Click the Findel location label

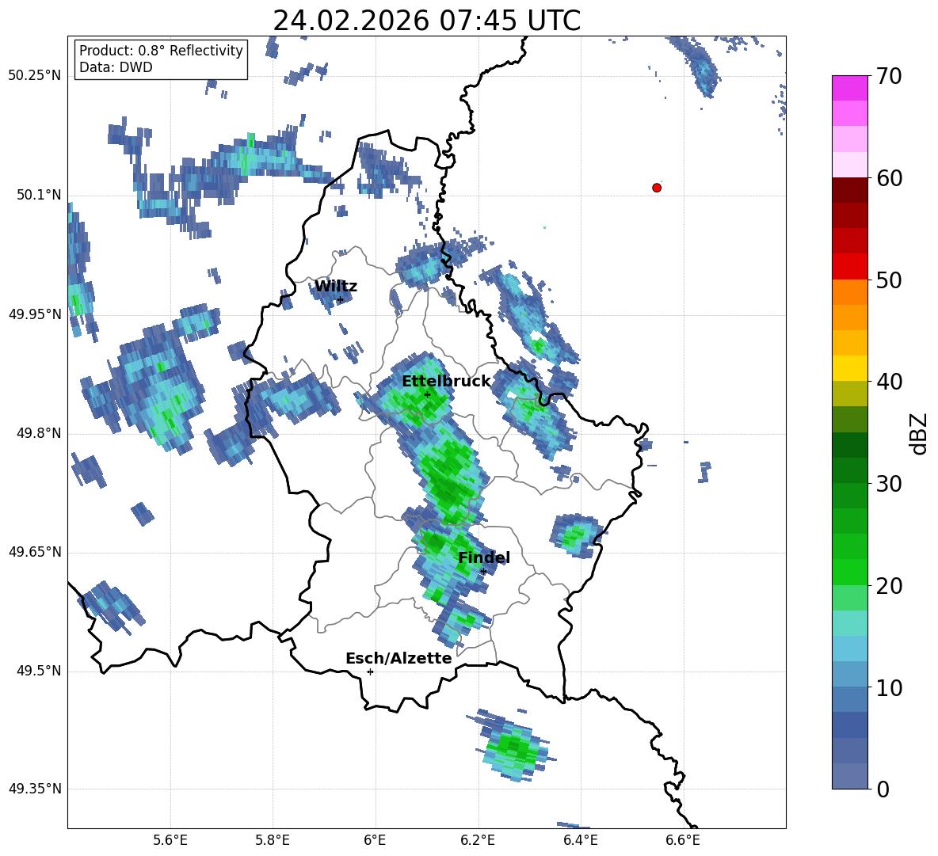[x=484, y=557]
